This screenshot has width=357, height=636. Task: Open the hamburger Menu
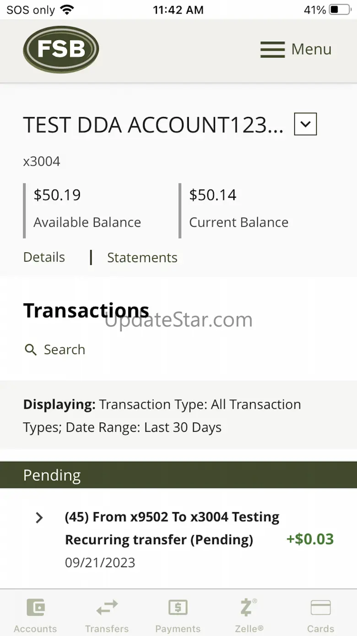point(296,49)
